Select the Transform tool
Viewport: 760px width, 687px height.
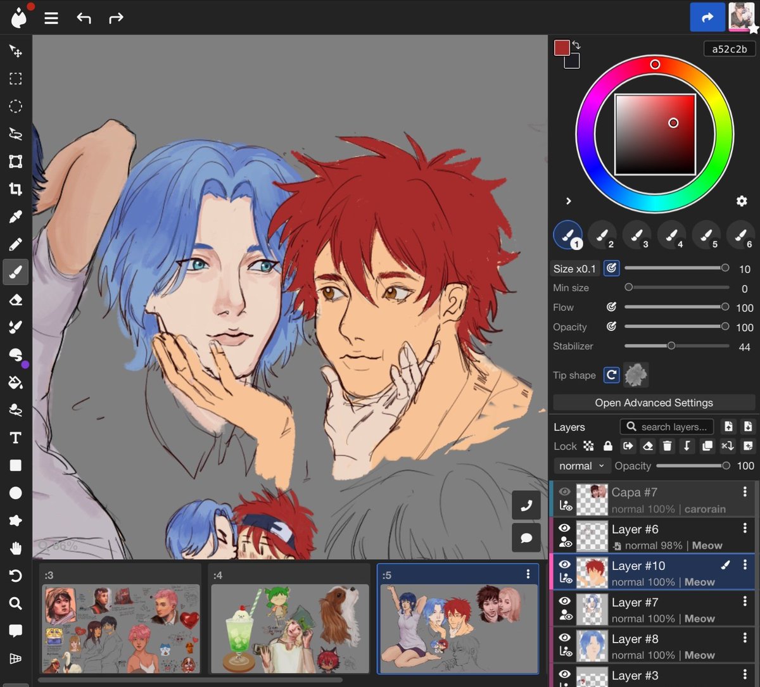[16, 161]
